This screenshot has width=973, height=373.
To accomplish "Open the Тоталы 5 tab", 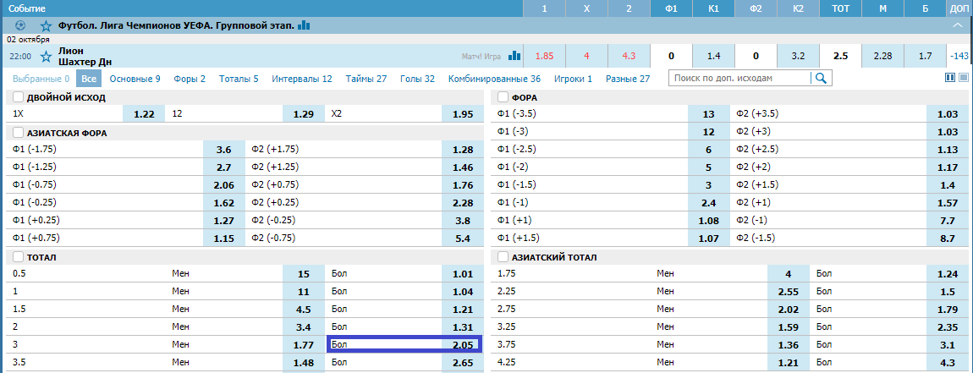I will point(239,79).
